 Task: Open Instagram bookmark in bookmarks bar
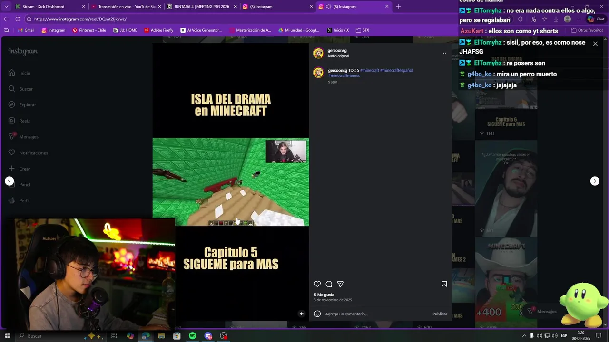(53, 30)
